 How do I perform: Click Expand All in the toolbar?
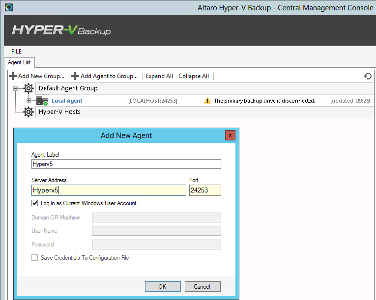tap(159, 76)
